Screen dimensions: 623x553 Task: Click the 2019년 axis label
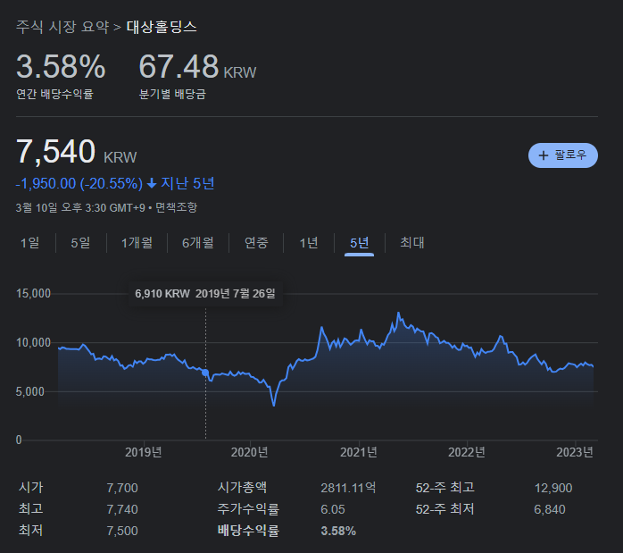click(144, 452)
